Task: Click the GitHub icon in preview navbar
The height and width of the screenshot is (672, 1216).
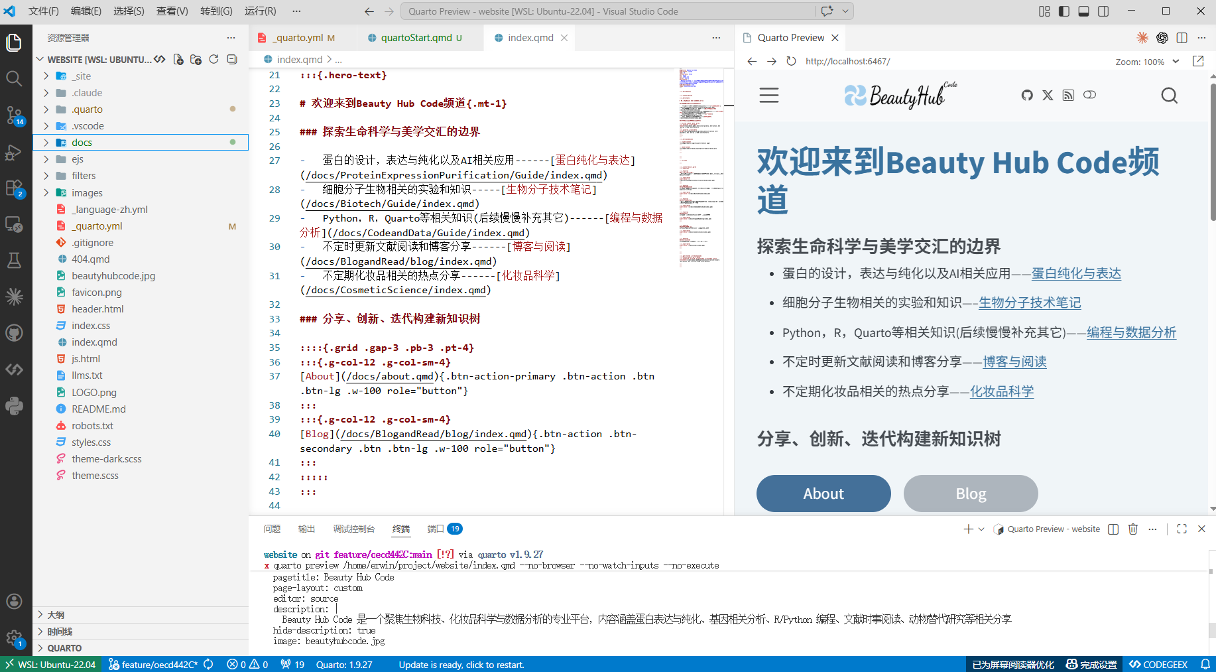Action: pos(1027,96)
